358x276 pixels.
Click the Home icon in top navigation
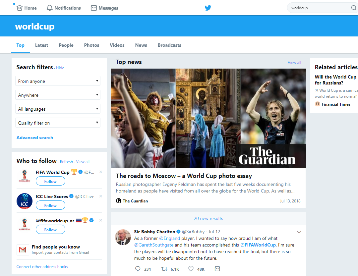(20, 8)
